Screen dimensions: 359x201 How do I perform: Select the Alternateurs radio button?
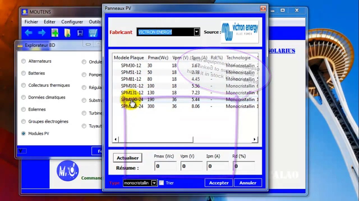tap(23, 61)
